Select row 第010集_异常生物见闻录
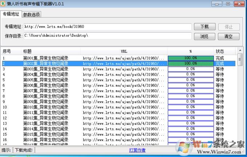The image size is (247, 157). click(x=46, y=107)
